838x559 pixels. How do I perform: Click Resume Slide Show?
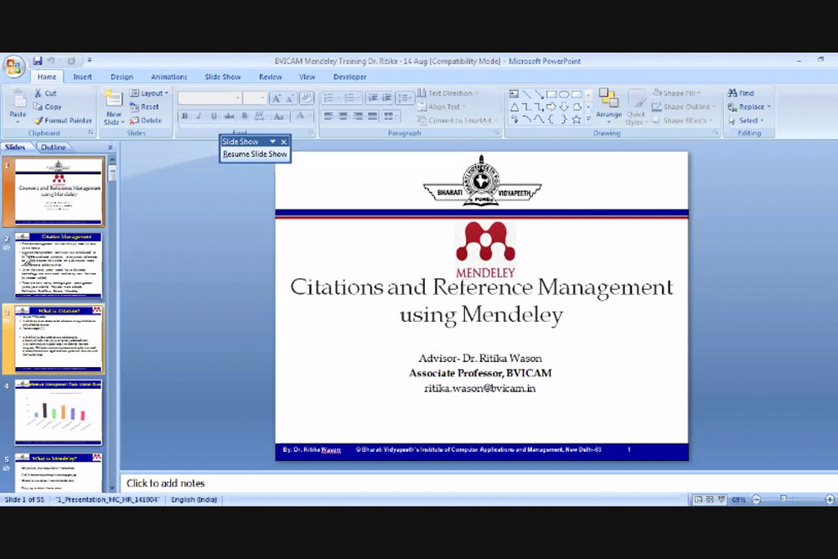[255, 154]
